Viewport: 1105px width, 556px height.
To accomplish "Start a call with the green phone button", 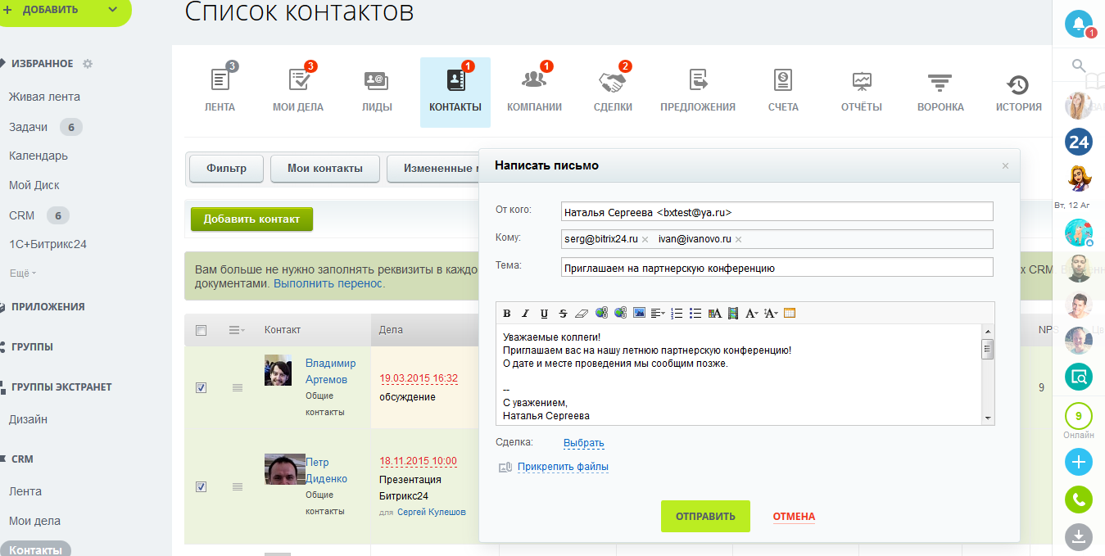I will point(1079,499).
